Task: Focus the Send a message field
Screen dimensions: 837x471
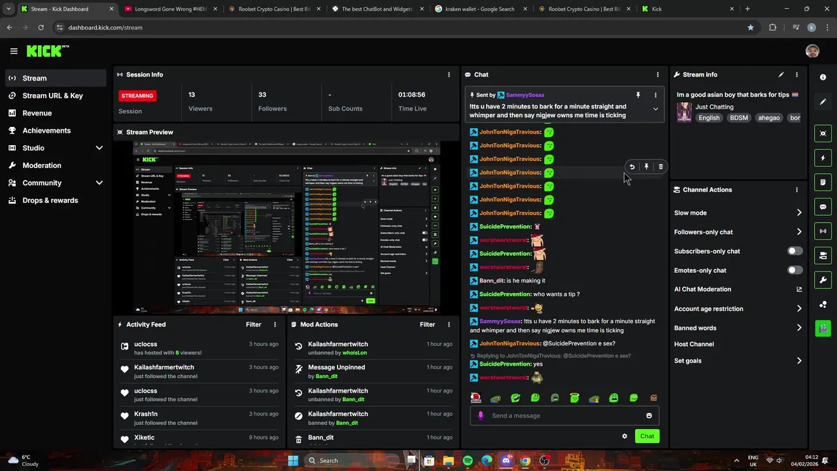Action: [x=565, y=415]
